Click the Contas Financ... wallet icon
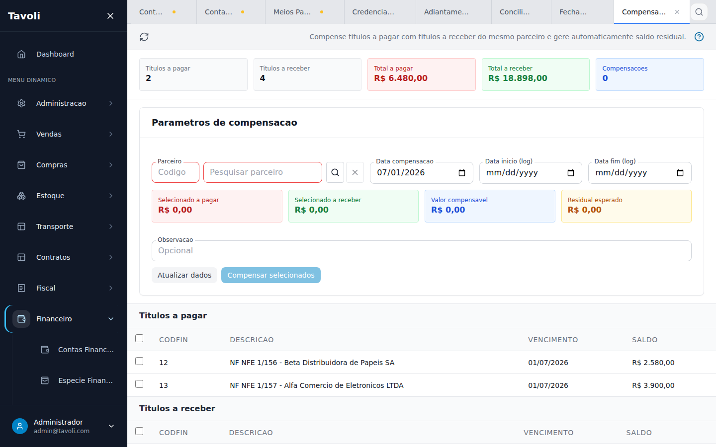 (45, 350)
